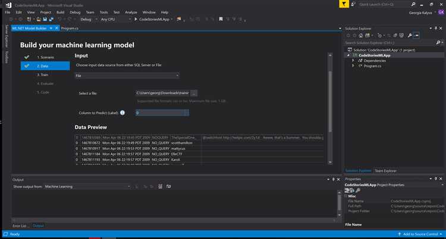Click the browser link icon beside CodeStoriesMLApp

click(x=179, y=19)
